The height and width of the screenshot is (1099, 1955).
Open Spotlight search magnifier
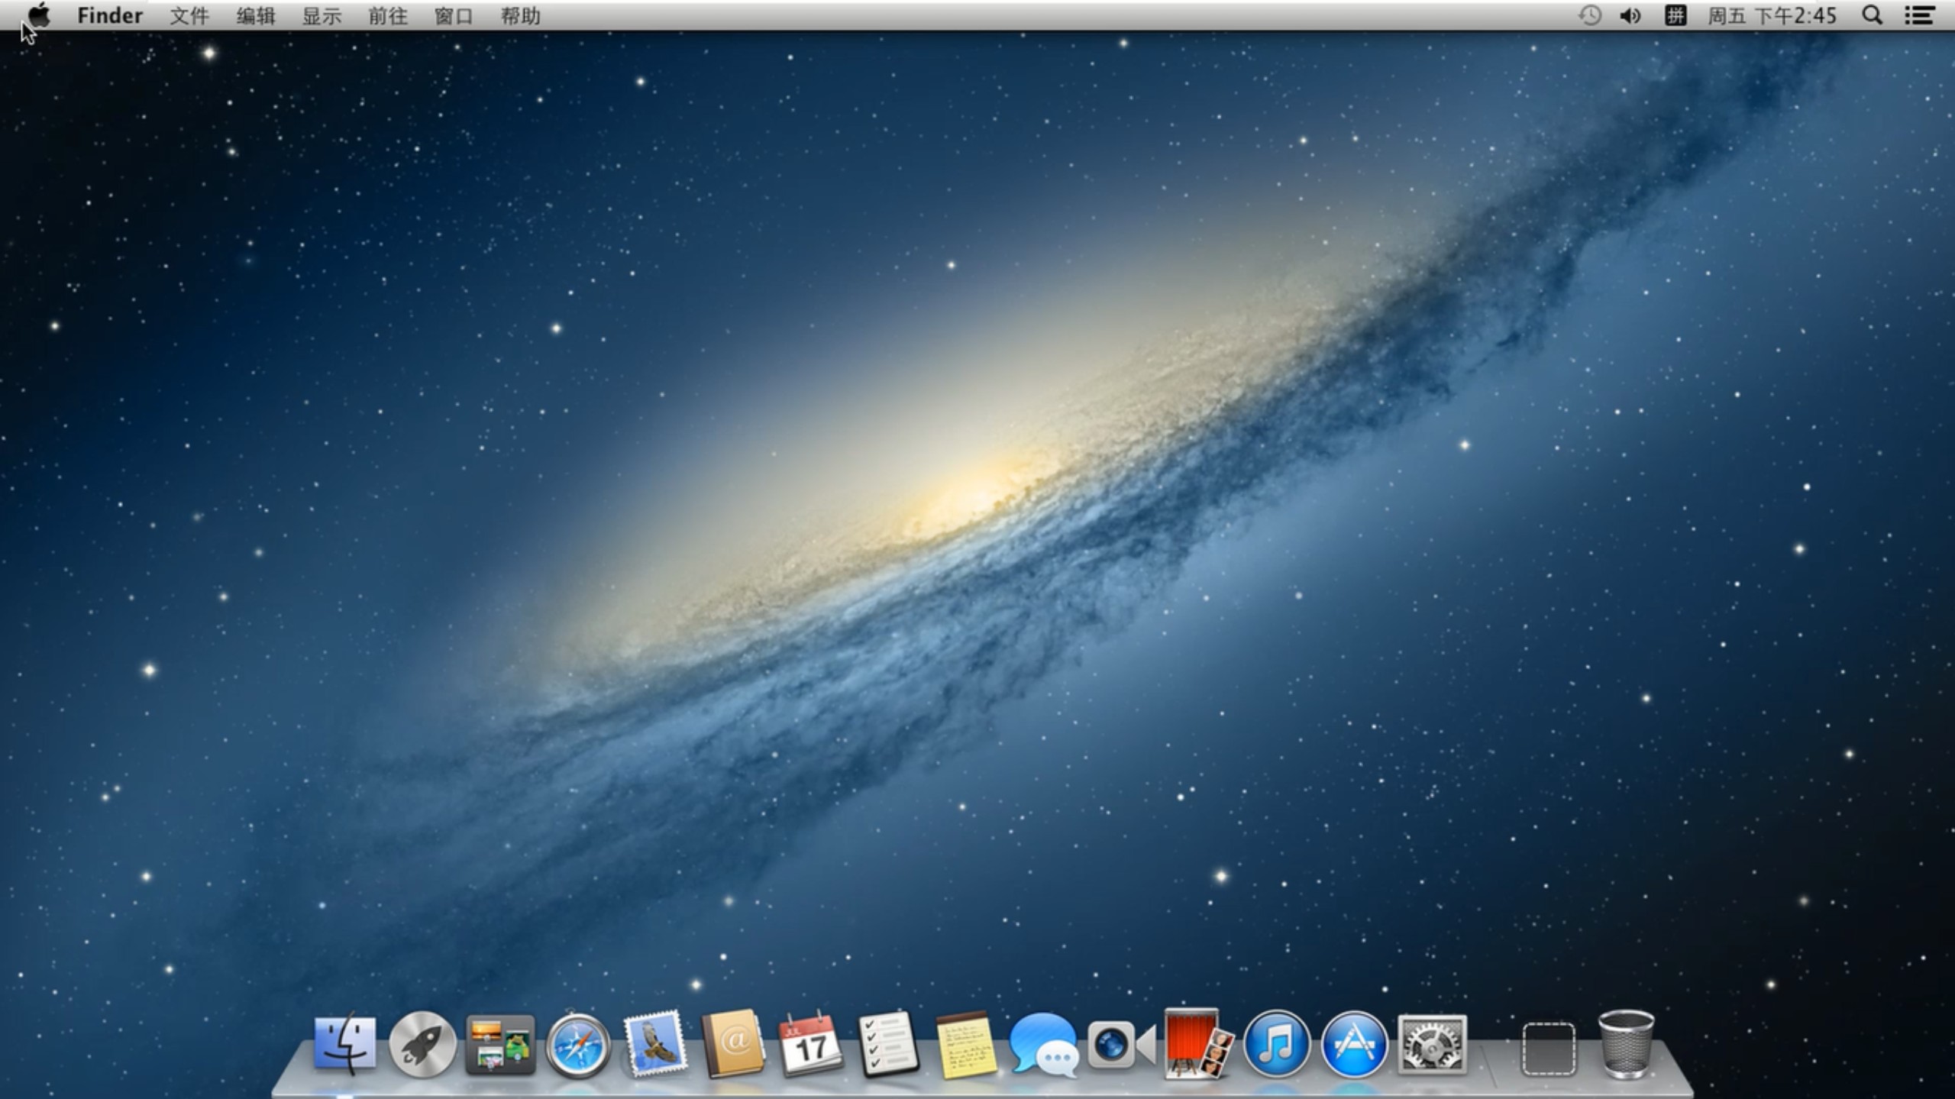pyautogui.click(x=1872, y=15)
